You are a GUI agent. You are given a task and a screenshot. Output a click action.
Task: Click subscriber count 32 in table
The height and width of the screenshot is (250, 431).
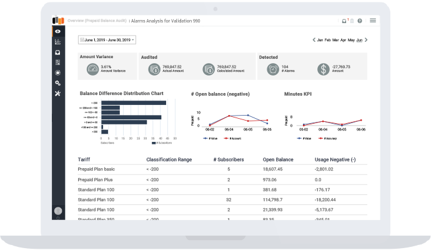pyautogui.click(x=229, y=199)
